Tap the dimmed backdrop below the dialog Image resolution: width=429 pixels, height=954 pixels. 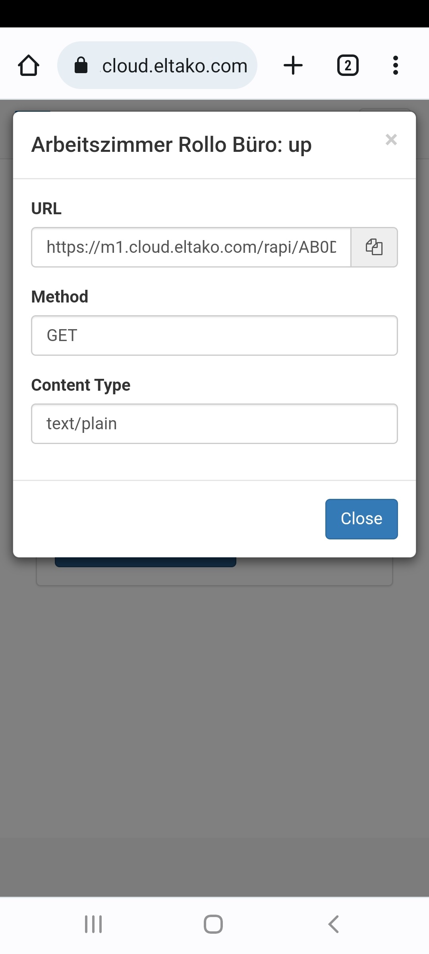pos(214,715)
